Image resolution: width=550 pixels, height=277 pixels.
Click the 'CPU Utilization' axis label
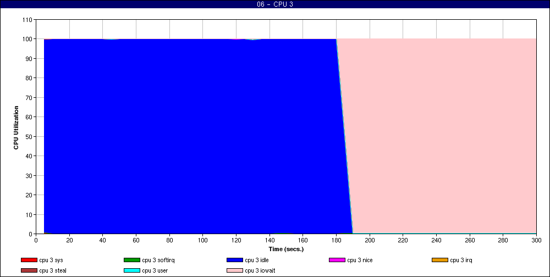pyautogui.click(x=16, y=128)
